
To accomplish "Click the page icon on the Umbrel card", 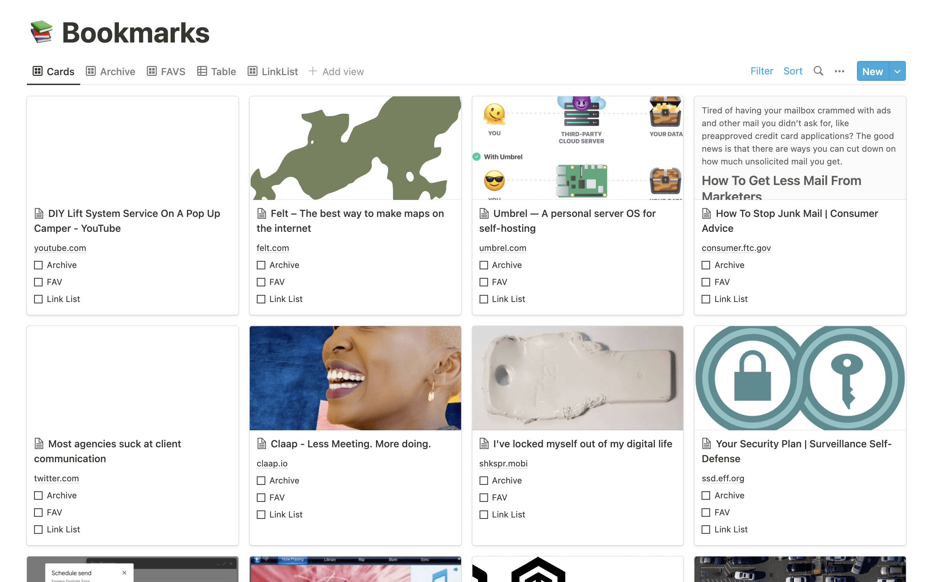I will (484, 213).
